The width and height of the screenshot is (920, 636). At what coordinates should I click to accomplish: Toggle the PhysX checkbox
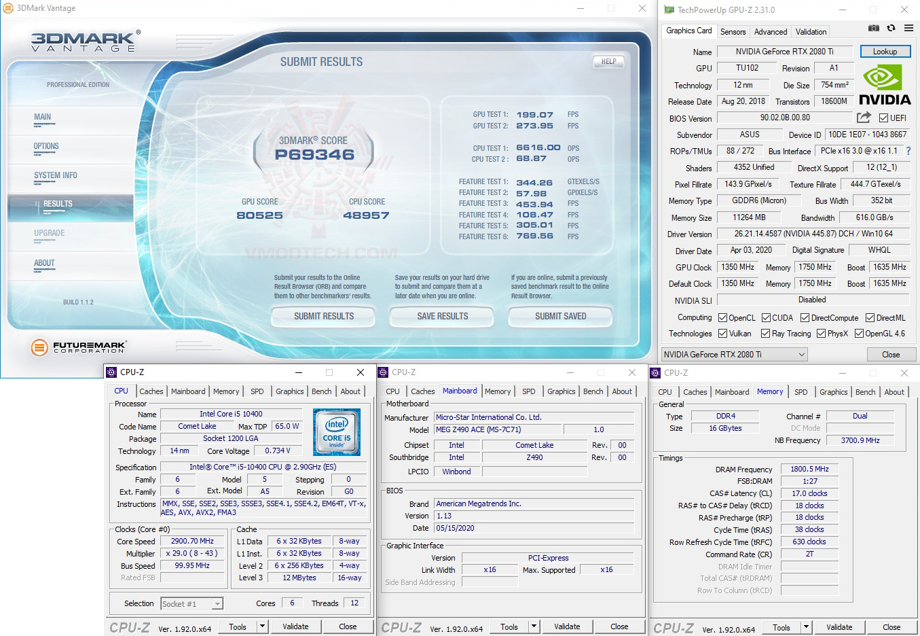pyautogui.click(x=821, y=333)
